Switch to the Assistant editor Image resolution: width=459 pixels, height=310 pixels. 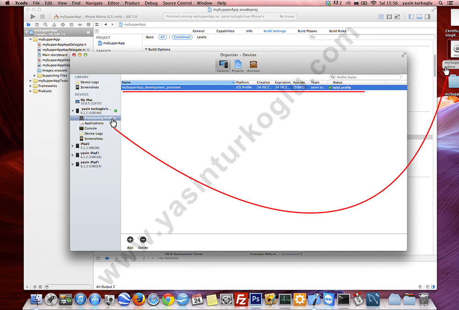tap(389, 17)
